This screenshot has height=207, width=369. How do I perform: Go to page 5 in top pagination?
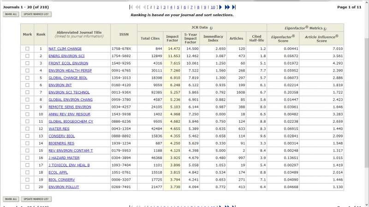pos(178,7)
